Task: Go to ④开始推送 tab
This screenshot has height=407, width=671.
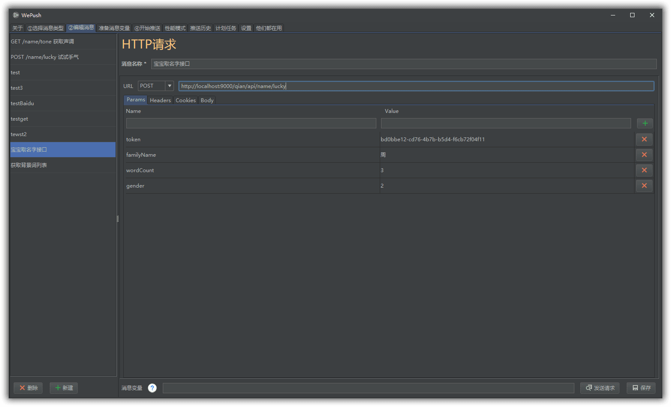Action: click(147, 28)
